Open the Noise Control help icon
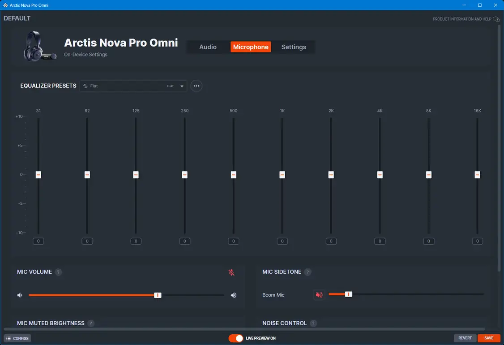The width and height of the screenshot is (504, 345). pyautogui.click(x=313, y=323)
